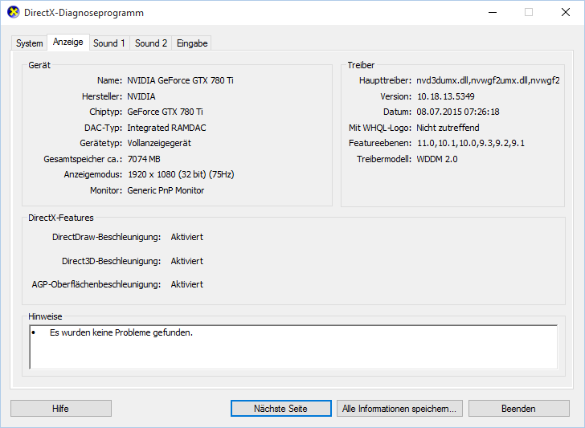Click the DirectDraw-Beschleunigung label
Image resolution: width=585 pixels, height=428 pixels.
click(106, 237)
